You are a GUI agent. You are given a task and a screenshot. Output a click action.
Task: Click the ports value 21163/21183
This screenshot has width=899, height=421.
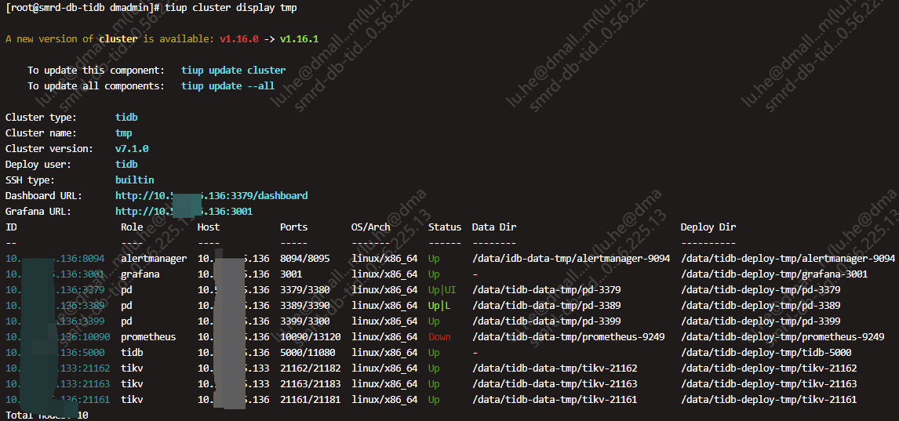[x=310, y=384]
